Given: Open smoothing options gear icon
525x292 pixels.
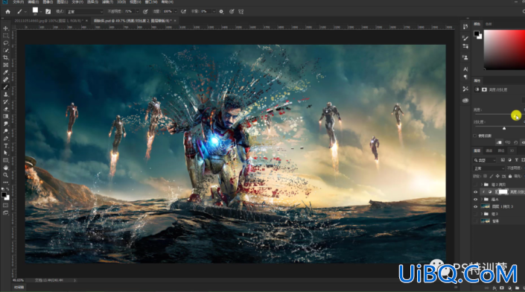Looking at the screenshot, I should 221,11.
